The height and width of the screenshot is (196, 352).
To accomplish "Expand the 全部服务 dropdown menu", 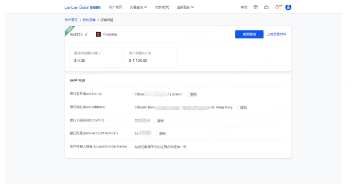I will (x=185, y=7).
